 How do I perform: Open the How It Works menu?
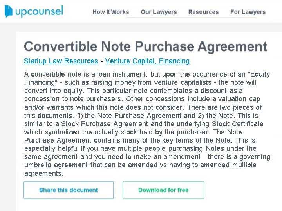point(110,12)
